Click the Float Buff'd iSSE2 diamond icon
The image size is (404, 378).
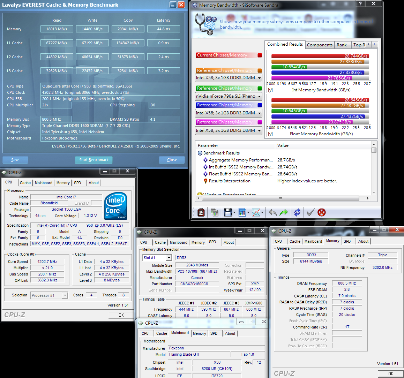point(205,174)
